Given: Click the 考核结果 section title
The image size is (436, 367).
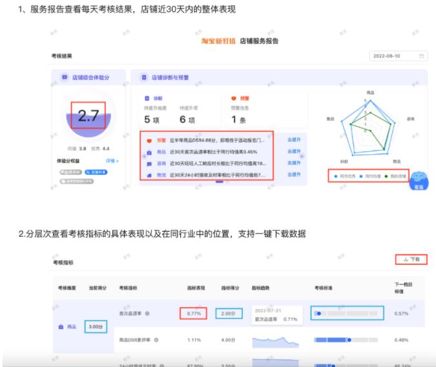Looking at the screenshot, I should point(62,56).
